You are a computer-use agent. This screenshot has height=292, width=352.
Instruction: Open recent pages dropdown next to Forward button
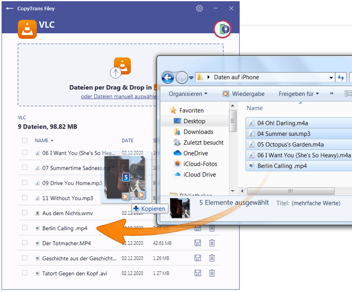pos(191,78)
